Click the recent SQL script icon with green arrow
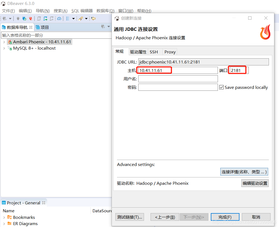This screenshot has width=279, height=227. 45,19
